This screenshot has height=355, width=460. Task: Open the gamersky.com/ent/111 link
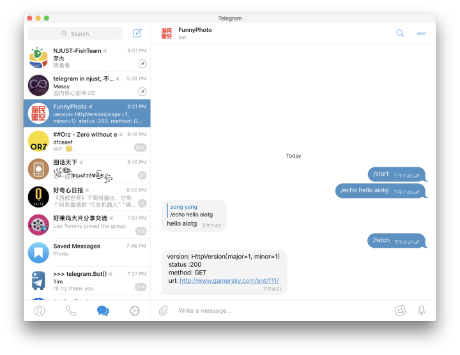(x=229, y=280)
